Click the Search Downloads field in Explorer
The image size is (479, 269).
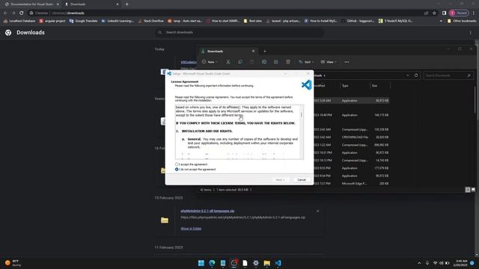coord(448,75)
